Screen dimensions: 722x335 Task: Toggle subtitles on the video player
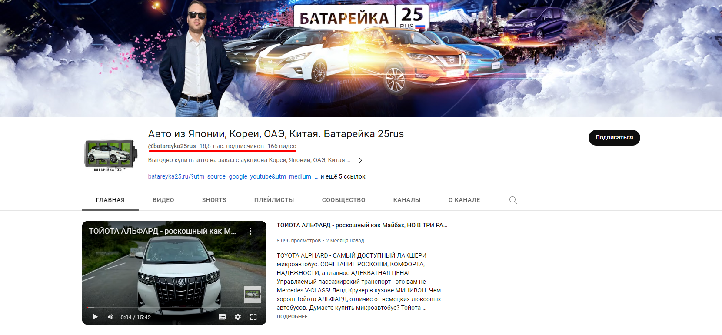(222, 317)
